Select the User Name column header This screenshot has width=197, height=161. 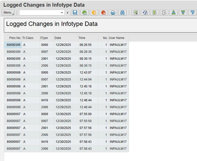(117, 38)
